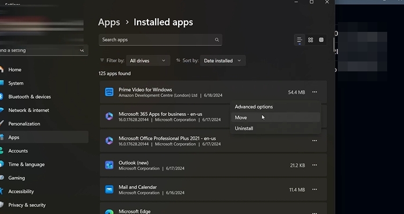Switch to the table view layout icon
Viewport: 404px width, 214px height.
pos(322,40)
